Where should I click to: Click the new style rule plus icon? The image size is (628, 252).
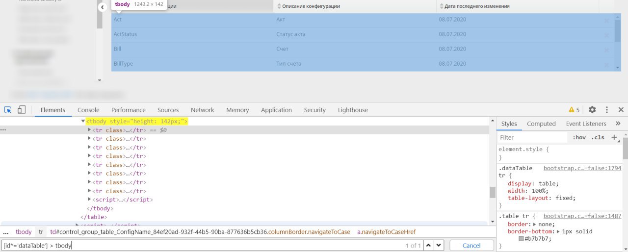coord(614,138)
